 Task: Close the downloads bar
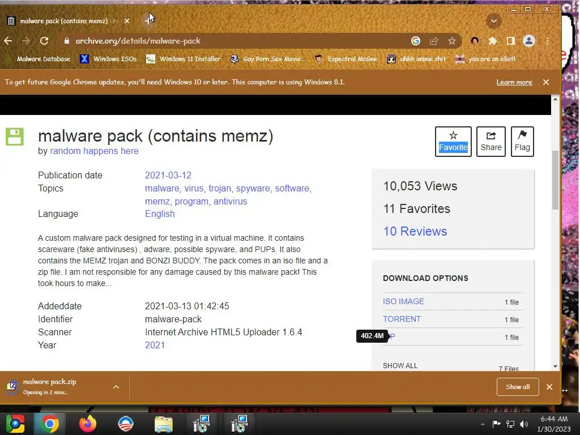pyautogui.click(x=549, y=387)
